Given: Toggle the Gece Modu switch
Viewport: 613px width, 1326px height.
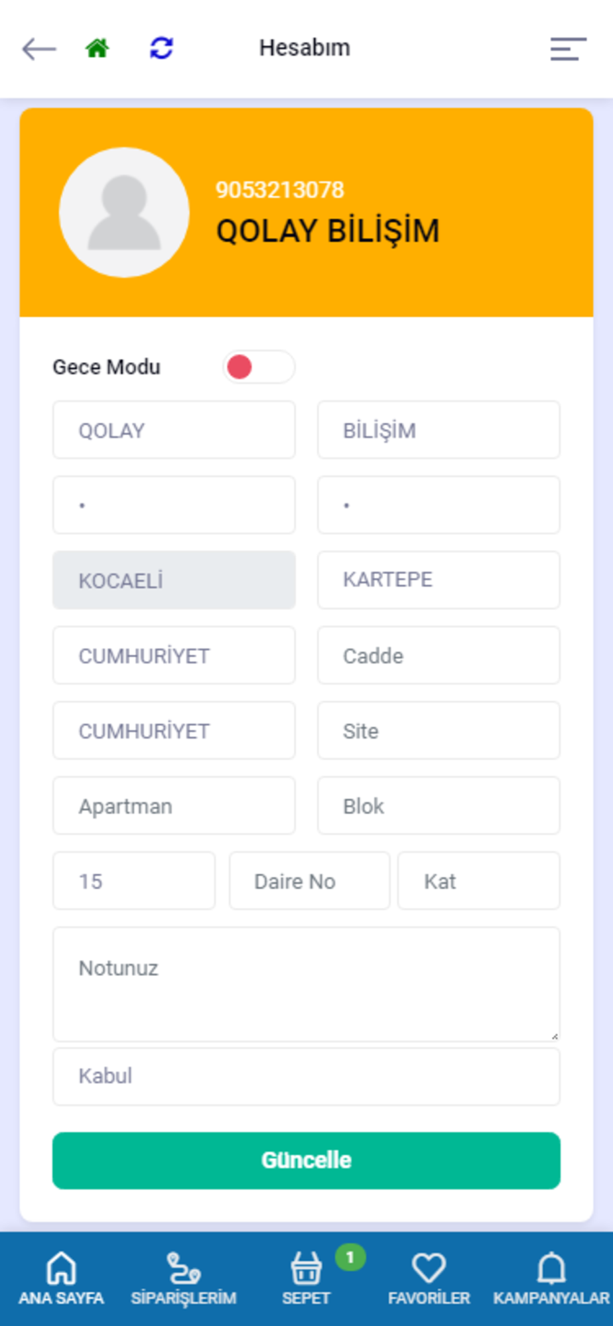Looking at the screenshot, I should 259,367.
